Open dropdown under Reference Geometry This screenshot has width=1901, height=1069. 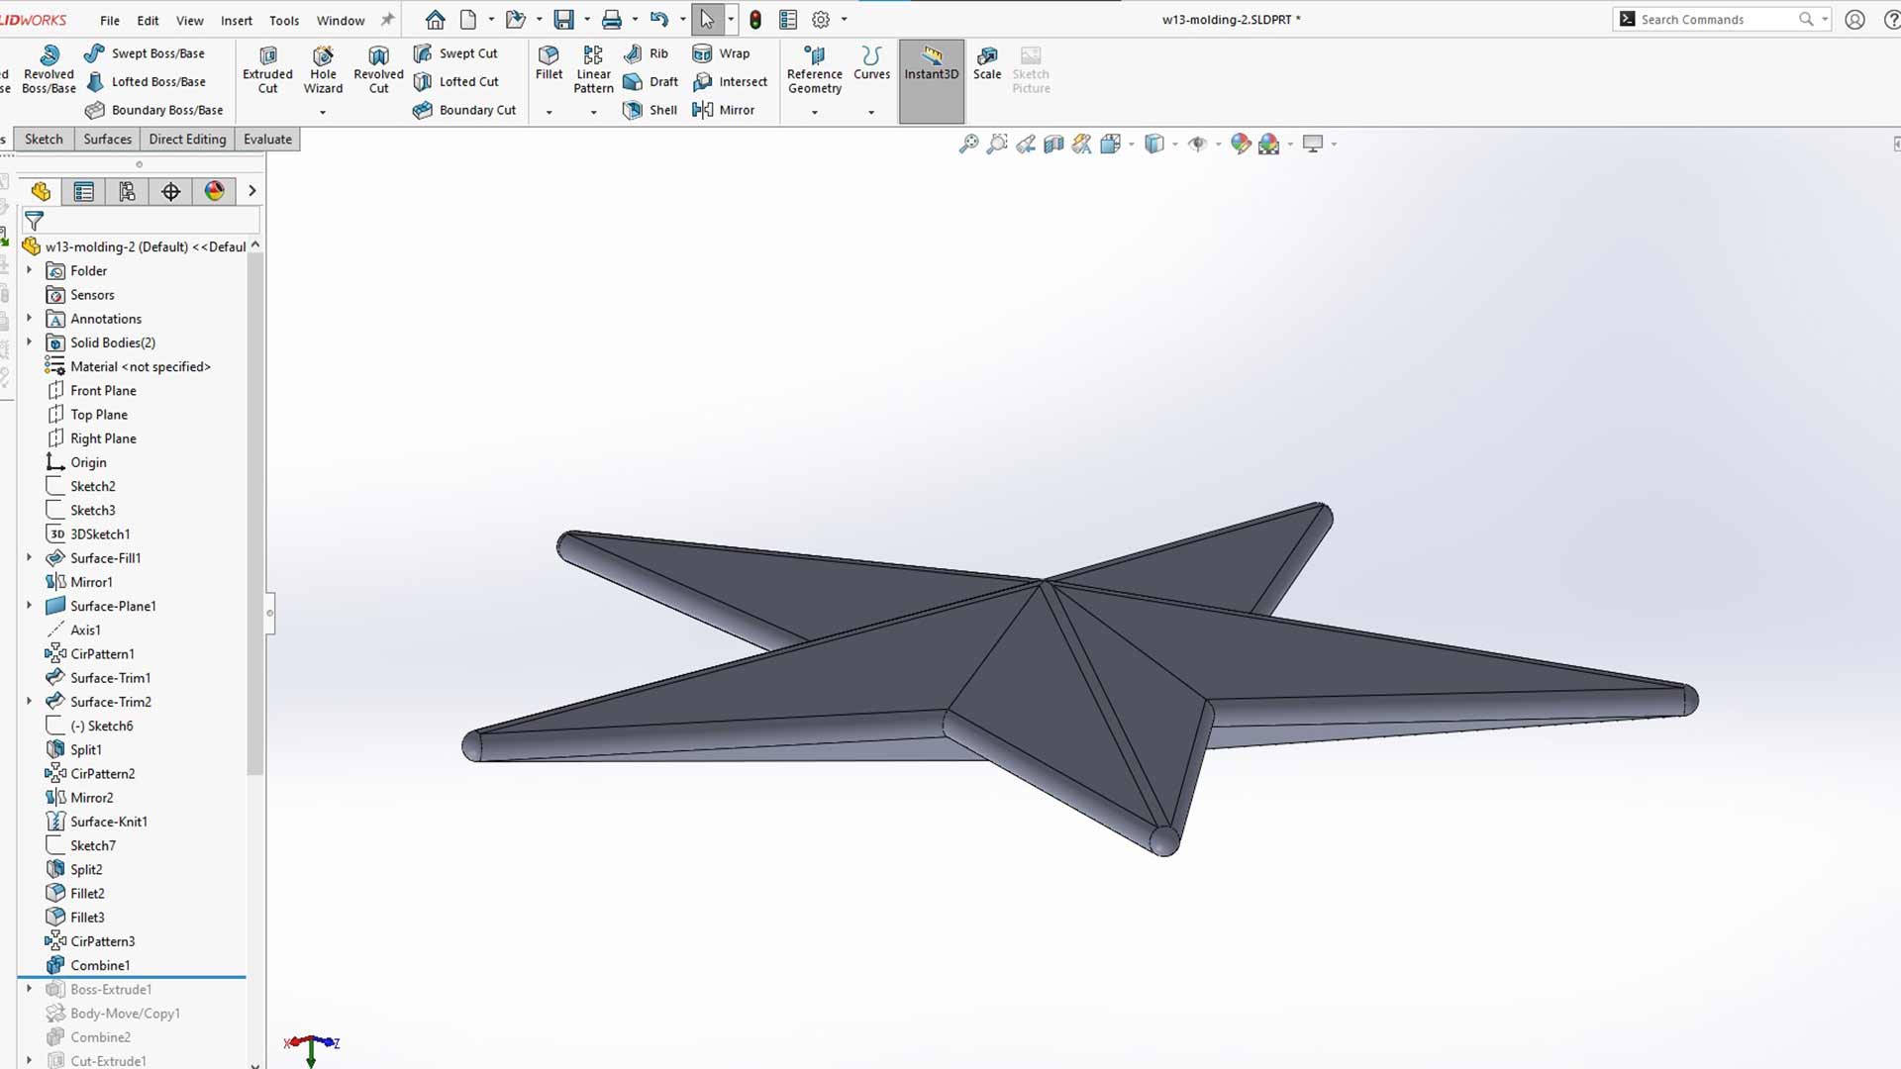coord(814,112)
